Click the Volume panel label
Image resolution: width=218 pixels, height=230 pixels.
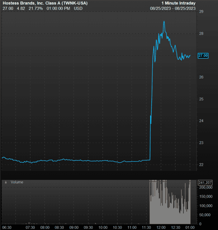(17, 182)
